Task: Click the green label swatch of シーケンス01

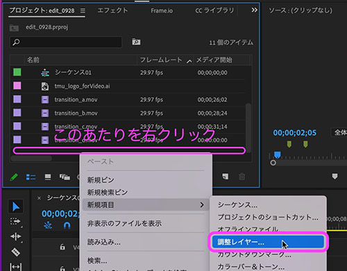Action: (17, 72)
